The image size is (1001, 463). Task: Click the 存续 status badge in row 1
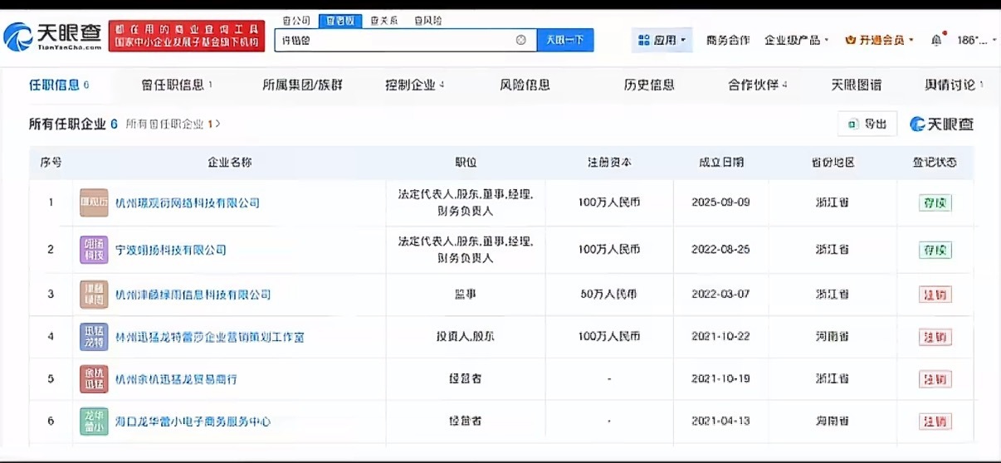coord(935,203)
